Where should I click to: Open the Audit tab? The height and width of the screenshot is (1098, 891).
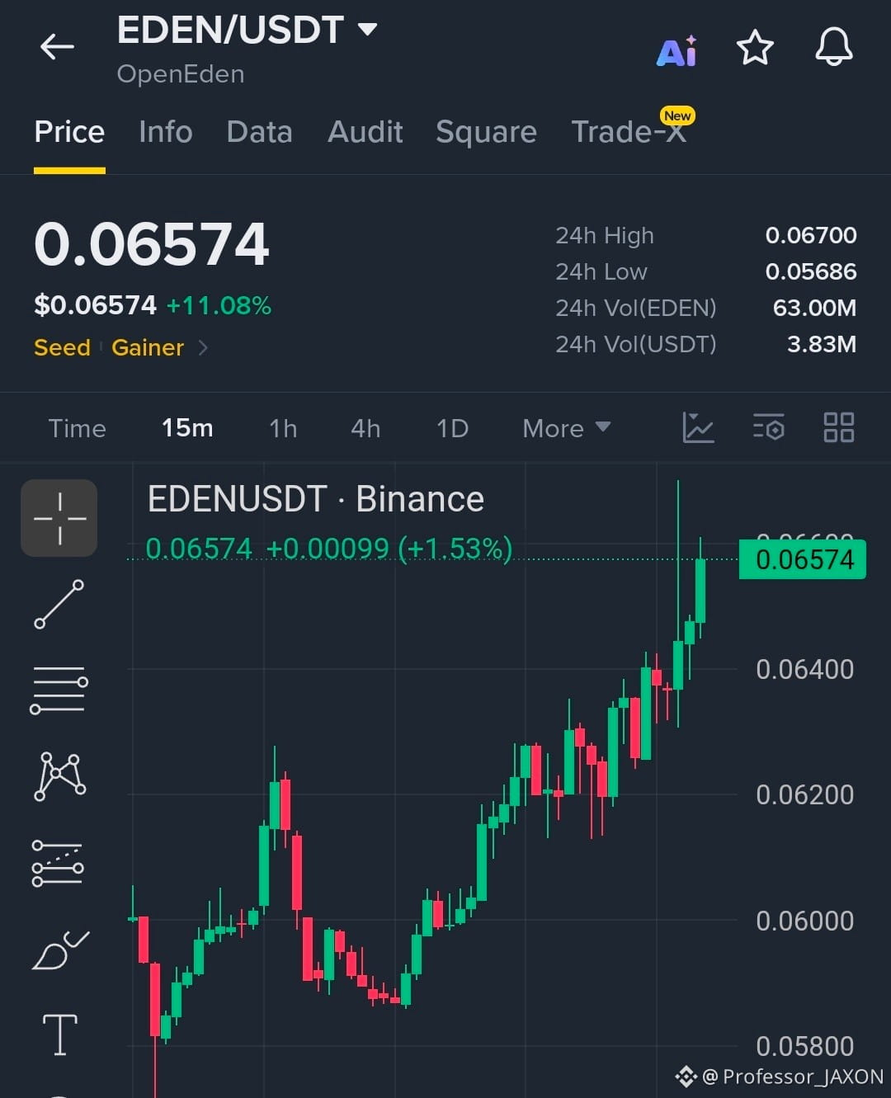[365, 132]
